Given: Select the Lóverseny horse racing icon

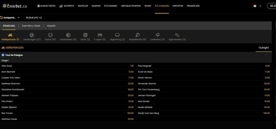Looking at the screenshot, I should point(157,35).
